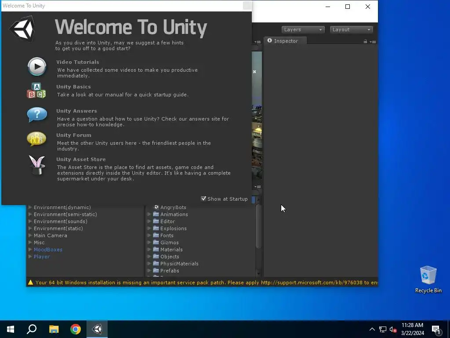Screen dimensions: 450x338
Task: Select the Gizmos folder icon
Action: coord(156,242)
